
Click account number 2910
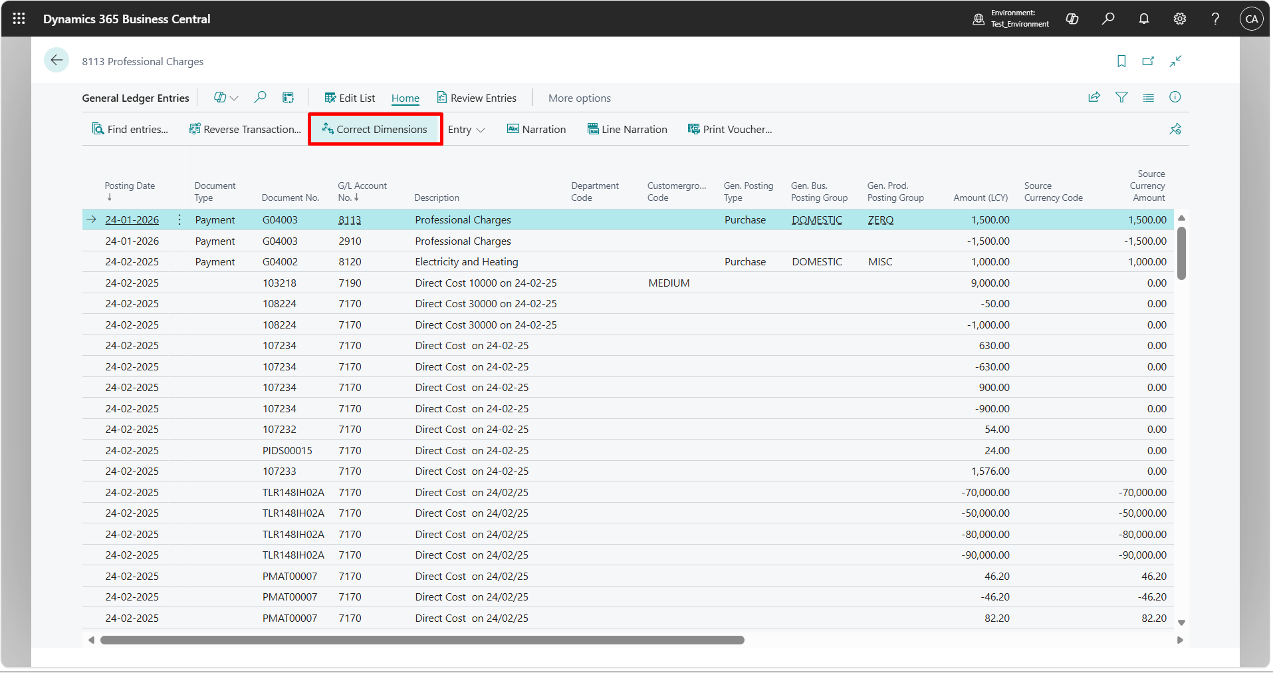[350, 241]
